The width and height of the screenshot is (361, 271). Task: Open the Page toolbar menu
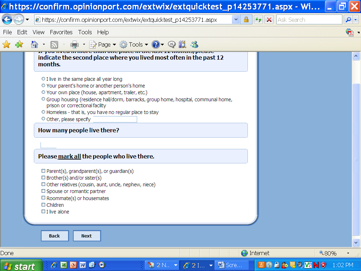[103, 44]
